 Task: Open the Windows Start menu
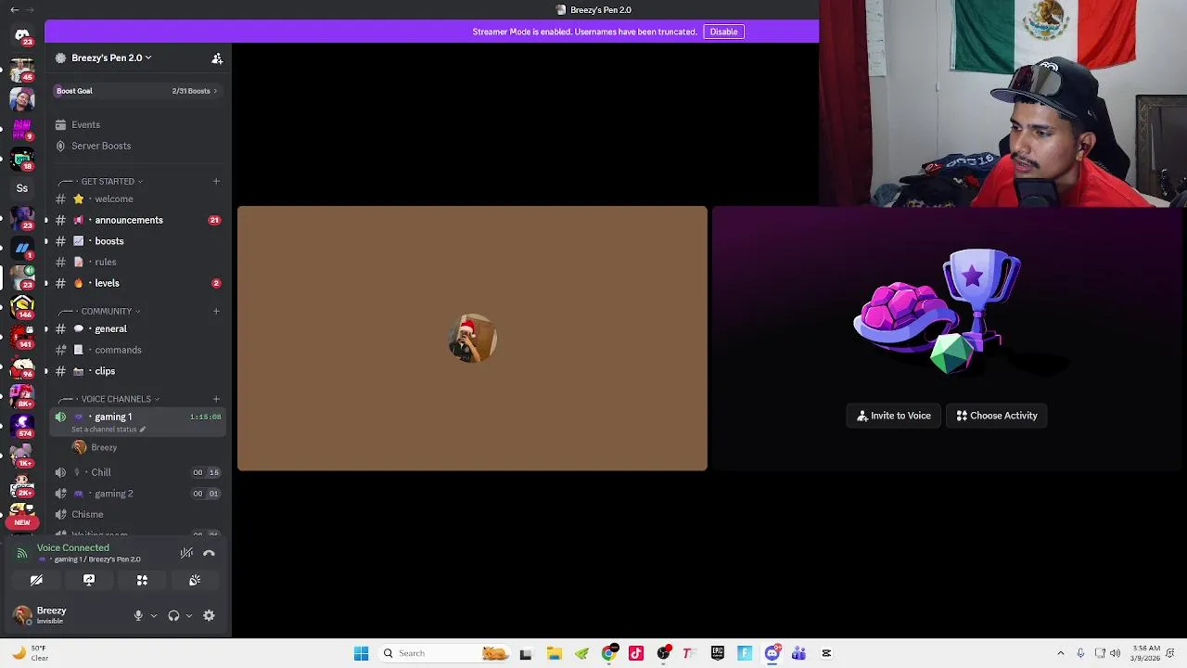tap(361, 653)
